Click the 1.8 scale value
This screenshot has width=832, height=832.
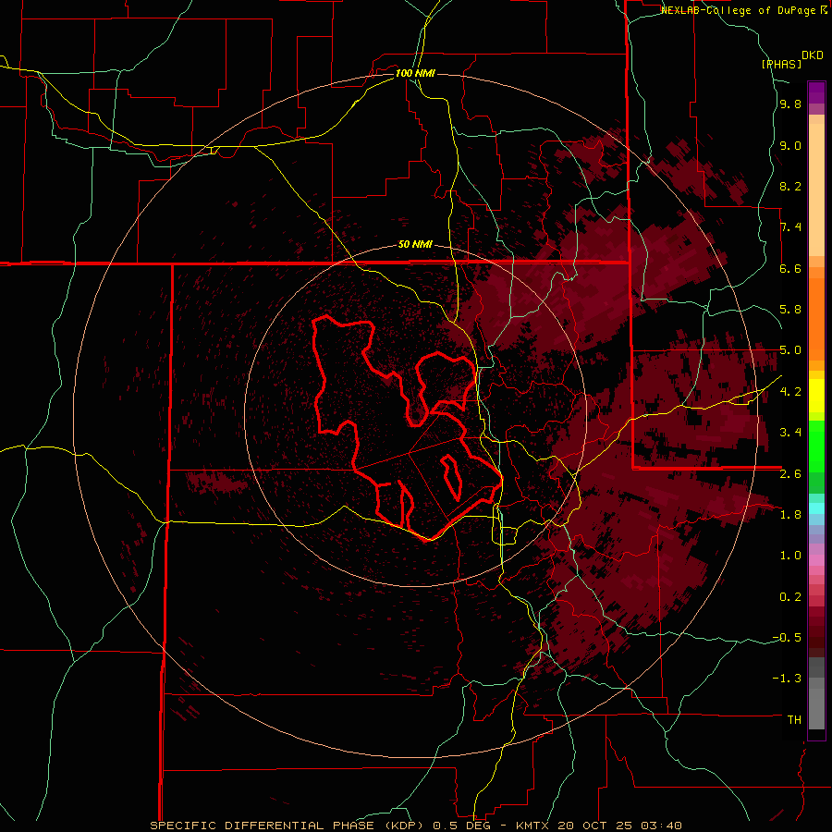click(790, 514)
